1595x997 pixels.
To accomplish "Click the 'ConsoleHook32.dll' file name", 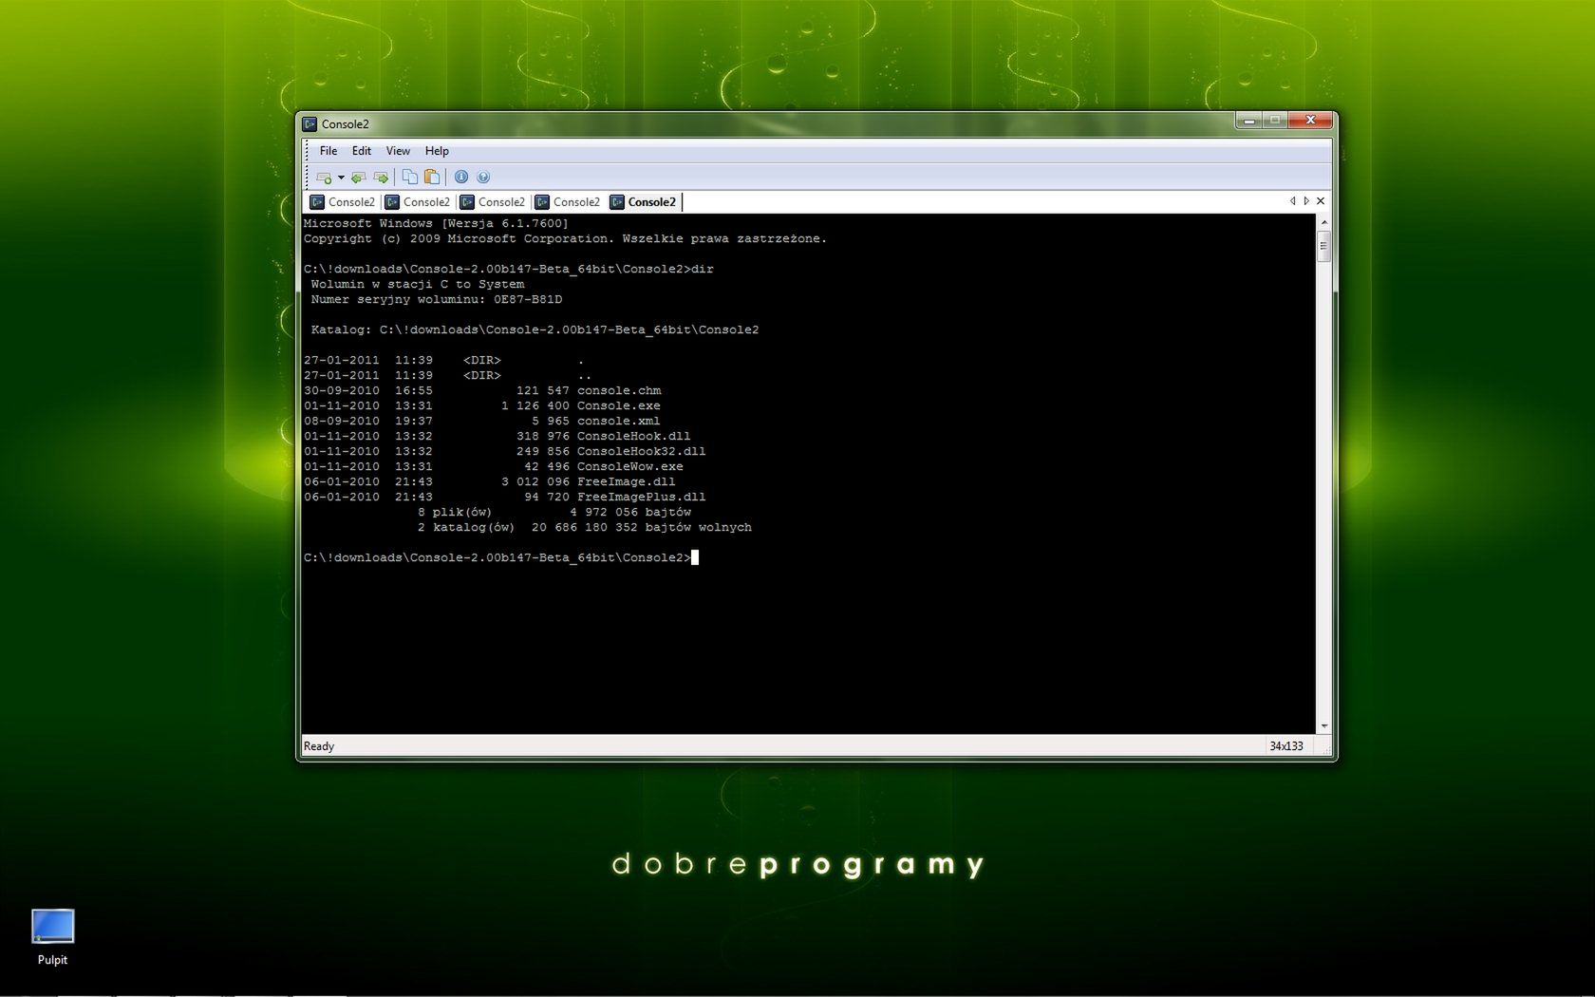I will (x=642, y=451).
